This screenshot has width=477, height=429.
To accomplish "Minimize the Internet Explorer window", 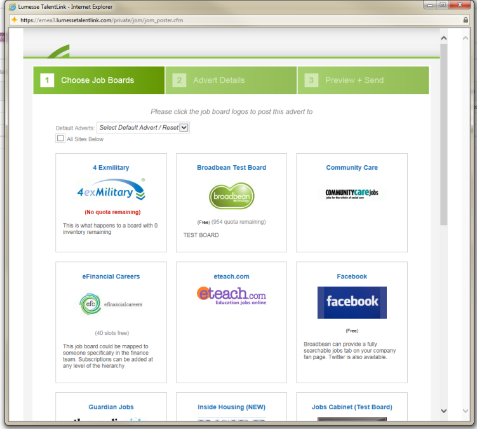I will [x=430, y=5].
